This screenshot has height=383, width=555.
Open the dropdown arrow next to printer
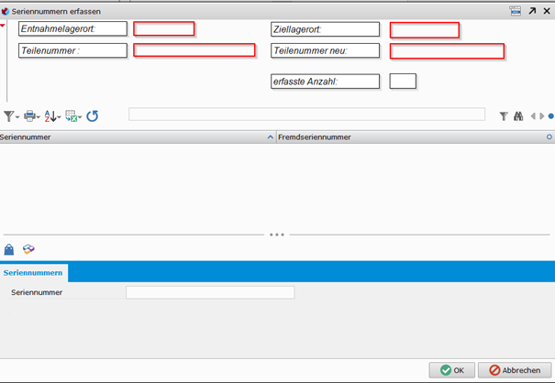[x=39, y=117]
